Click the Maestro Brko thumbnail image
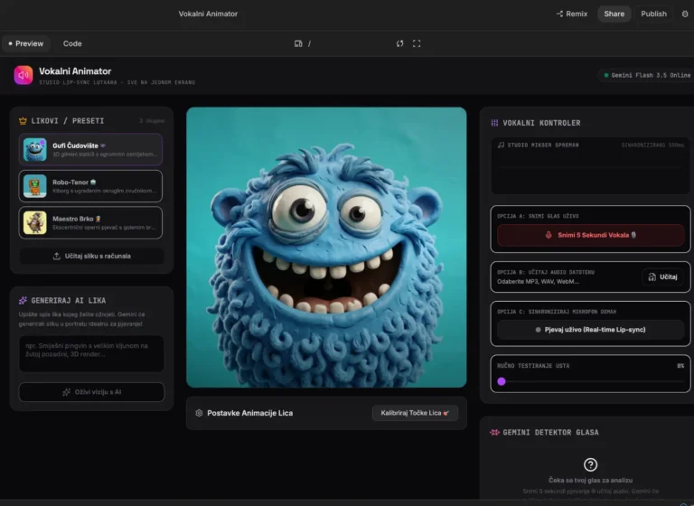 click(35, 222)
